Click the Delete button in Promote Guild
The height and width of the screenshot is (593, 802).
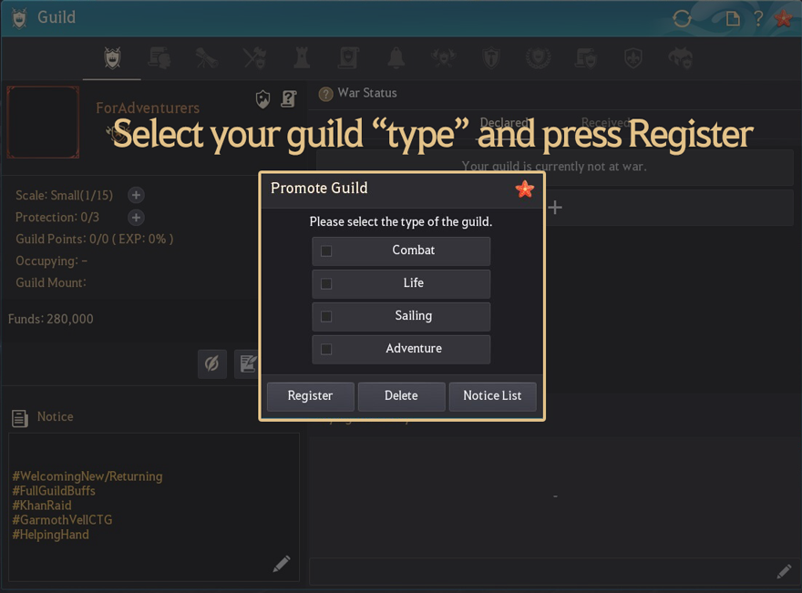(401, 396)
